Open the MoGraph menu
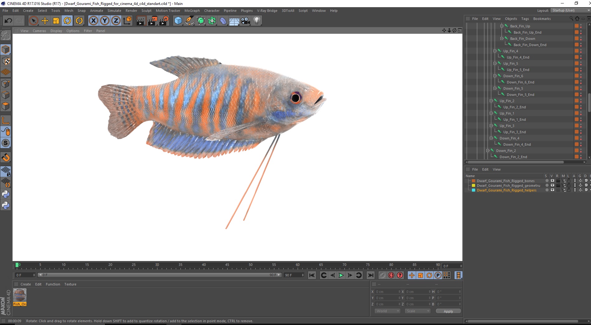Image resolution: width=591 pixels, height=325 pixels. (192, 11)
